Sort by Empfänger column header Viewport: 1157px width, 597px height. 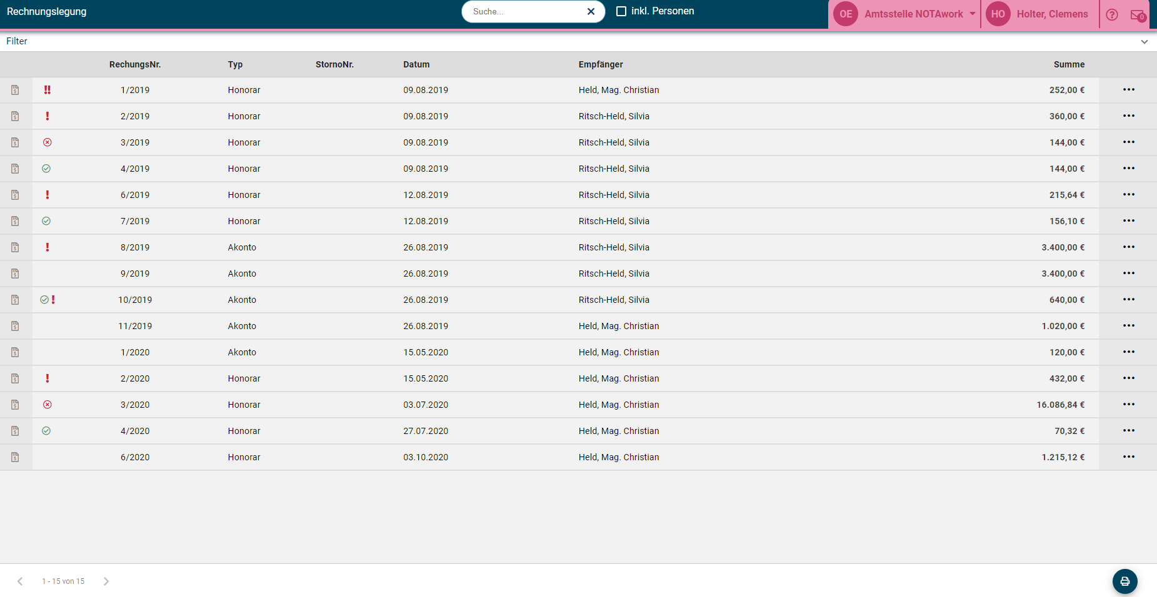pos(601,64)
